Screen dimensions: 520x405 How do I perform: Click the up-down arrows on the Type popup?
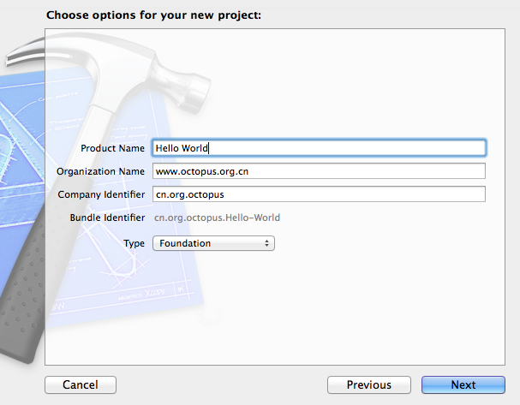(266, 243)
